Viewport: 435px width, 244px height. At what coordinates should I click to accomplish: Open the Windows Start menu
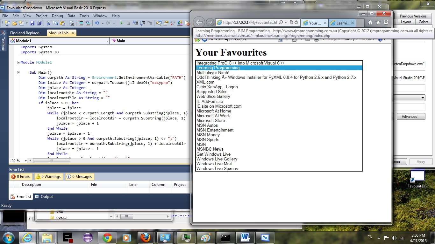[8, 238]
